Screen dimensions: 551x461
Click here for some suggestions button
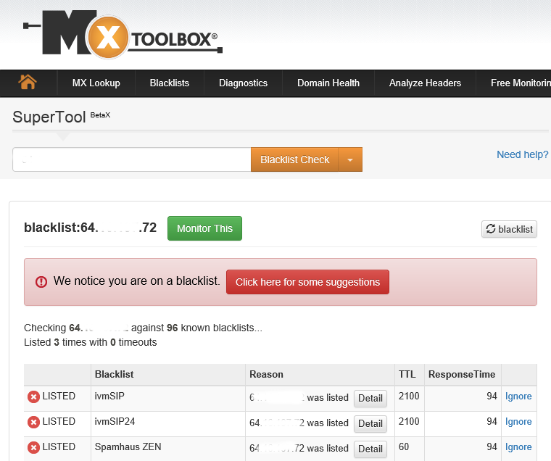click(x=307, y=282)
